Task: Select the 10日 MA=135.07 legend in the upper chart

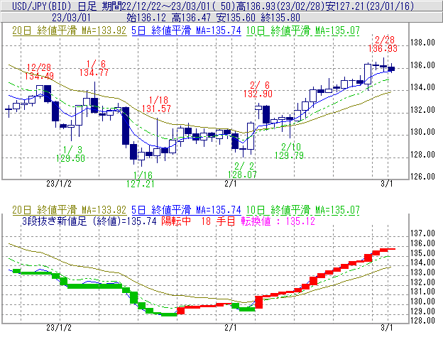Action: point(303,31)
